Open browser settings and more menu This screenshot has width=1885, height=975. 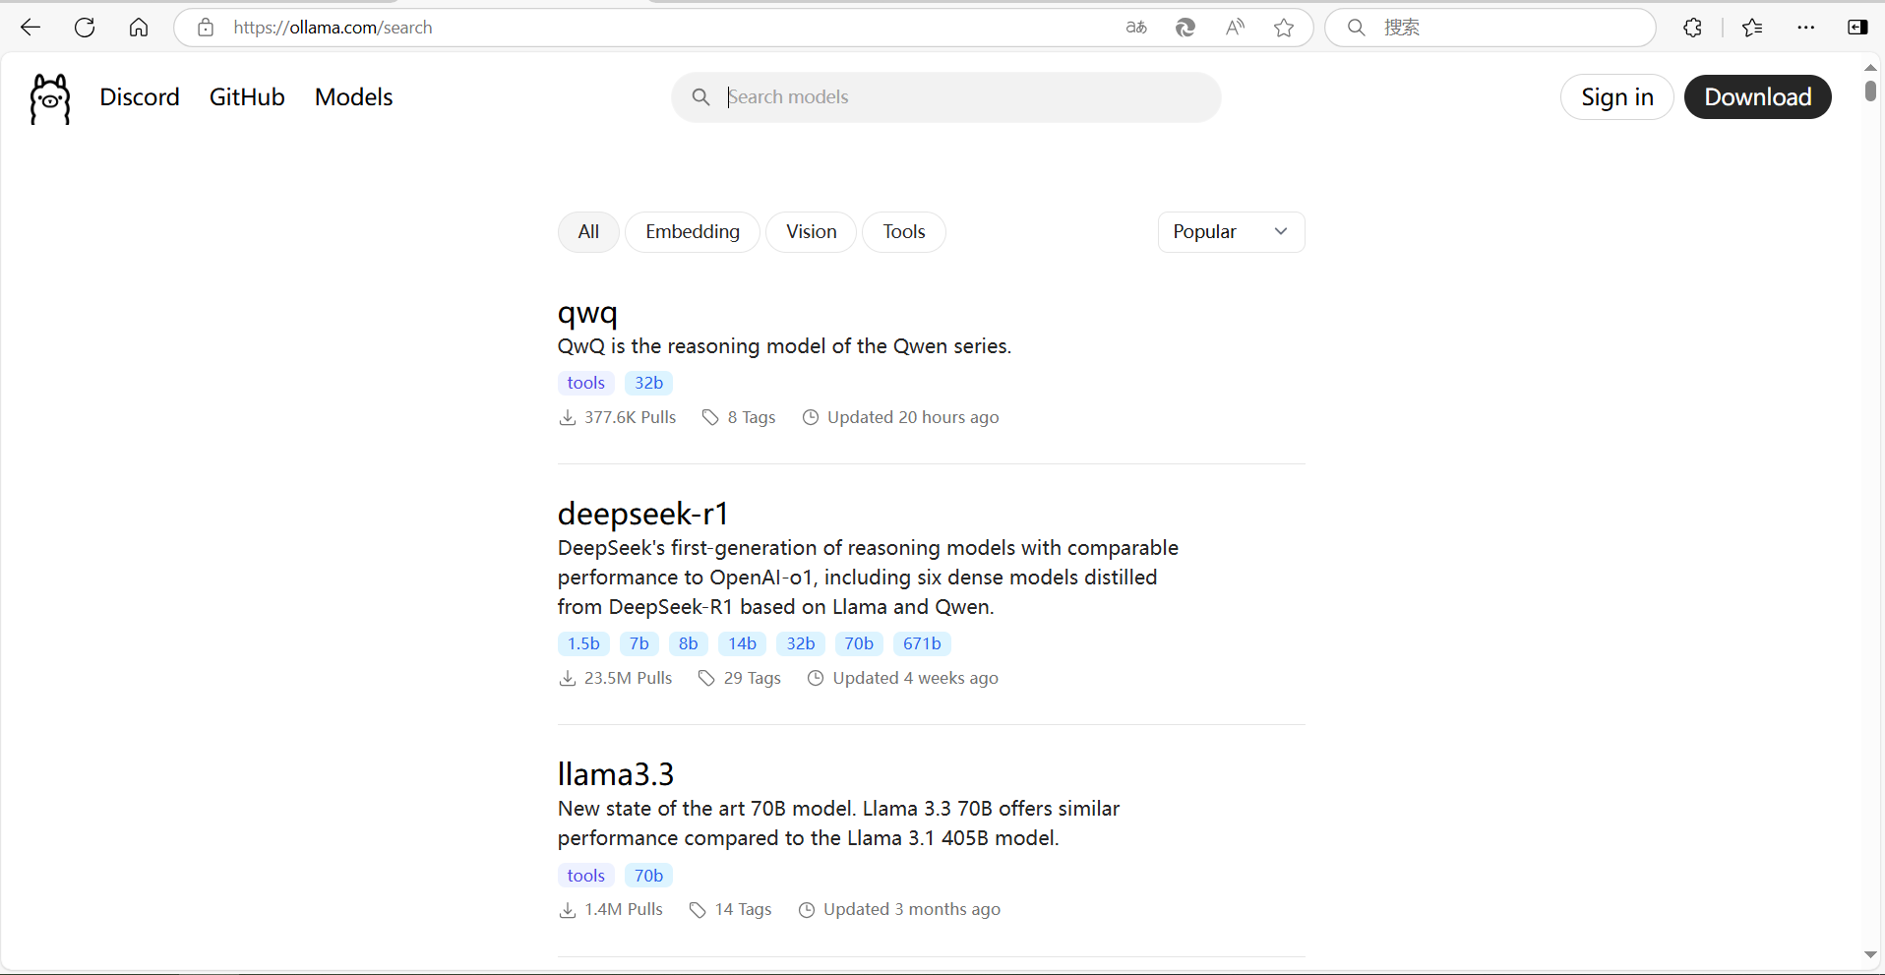click(1805, 28)
